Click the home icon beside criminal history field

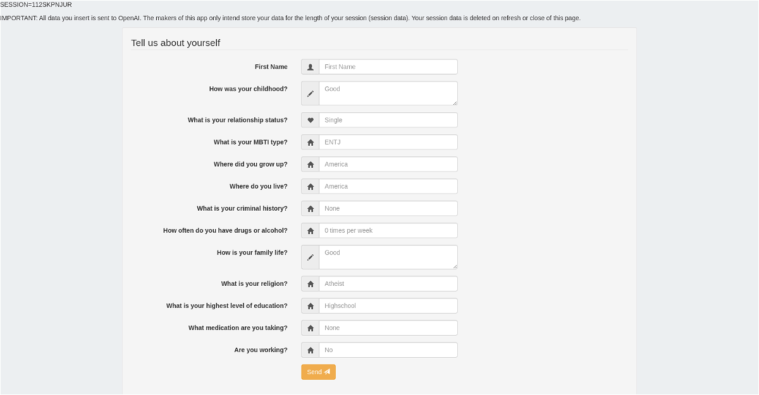(310, 209)
